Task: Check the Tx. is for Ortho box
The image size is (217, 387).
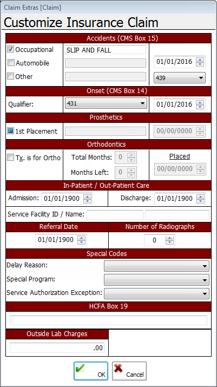Action: pos(11,158)
